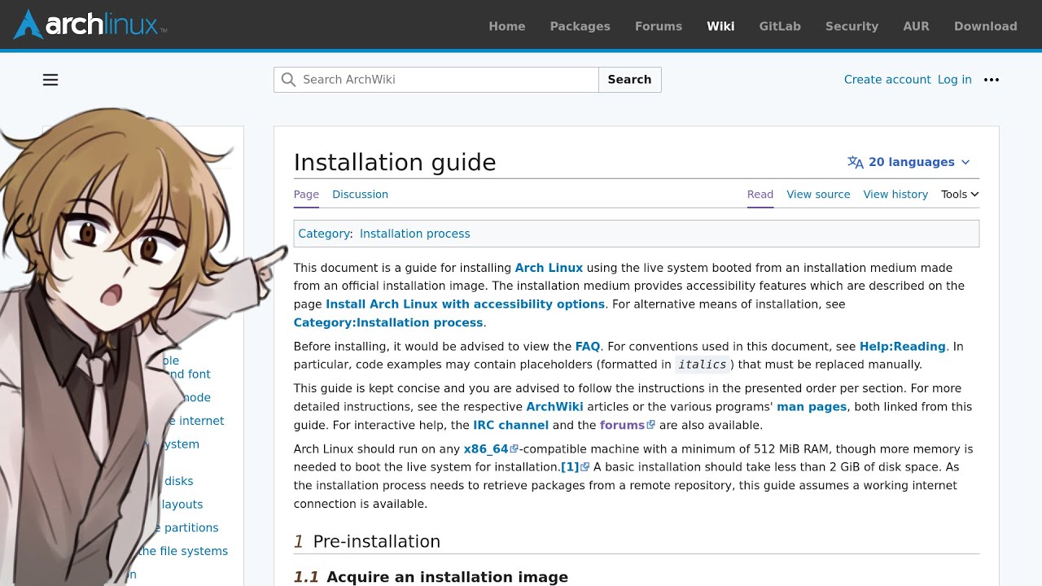Open the hamburger sidebar menu
The width and height of the screenshot is (1042, 586).
click(50, 80)
